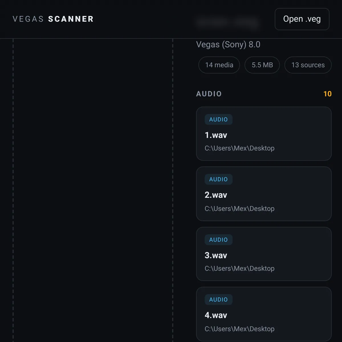Click the VEGAS SCANNER logo text
342x342 pixels.
[53, 19]
